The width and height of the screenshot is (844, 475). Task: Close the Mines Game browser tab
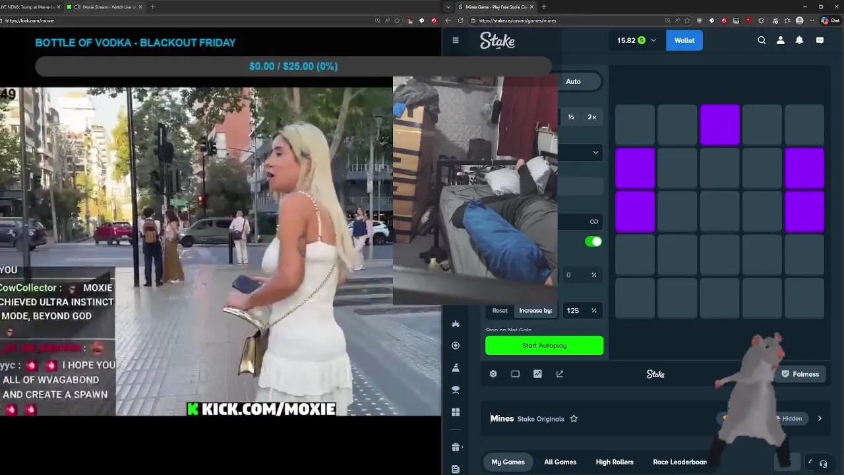click(532, 7)
